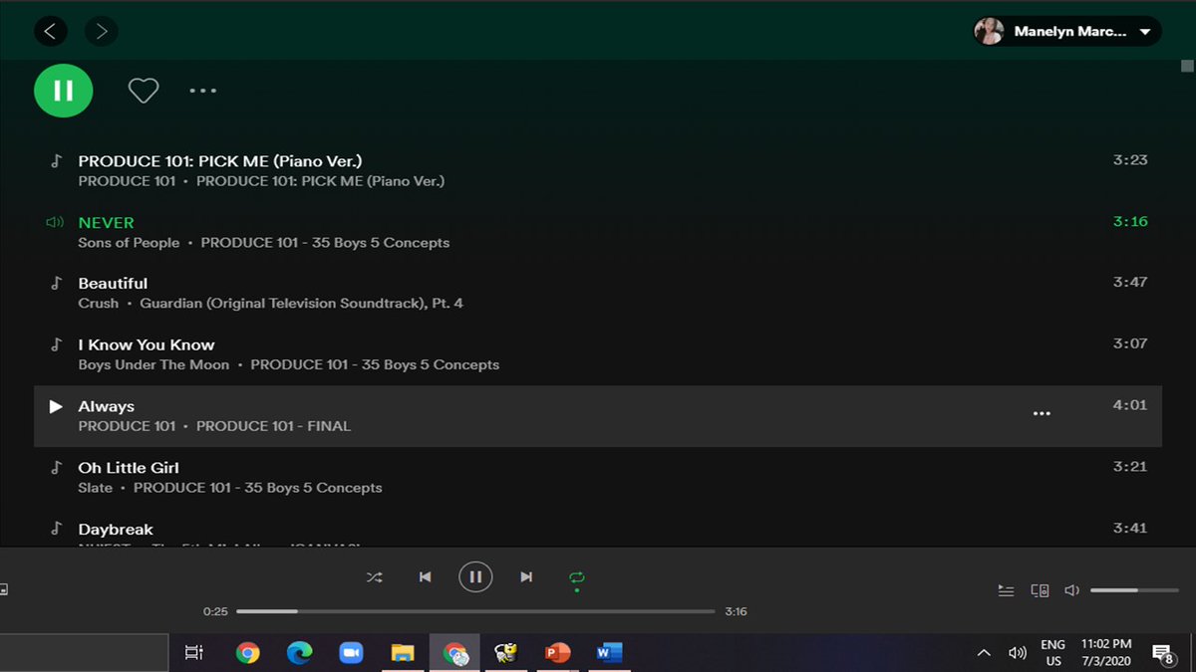This screenshot has width=1196, height=672.
Task: Click the music note icon next to Daybreak
Action: [x=56, y=529]
